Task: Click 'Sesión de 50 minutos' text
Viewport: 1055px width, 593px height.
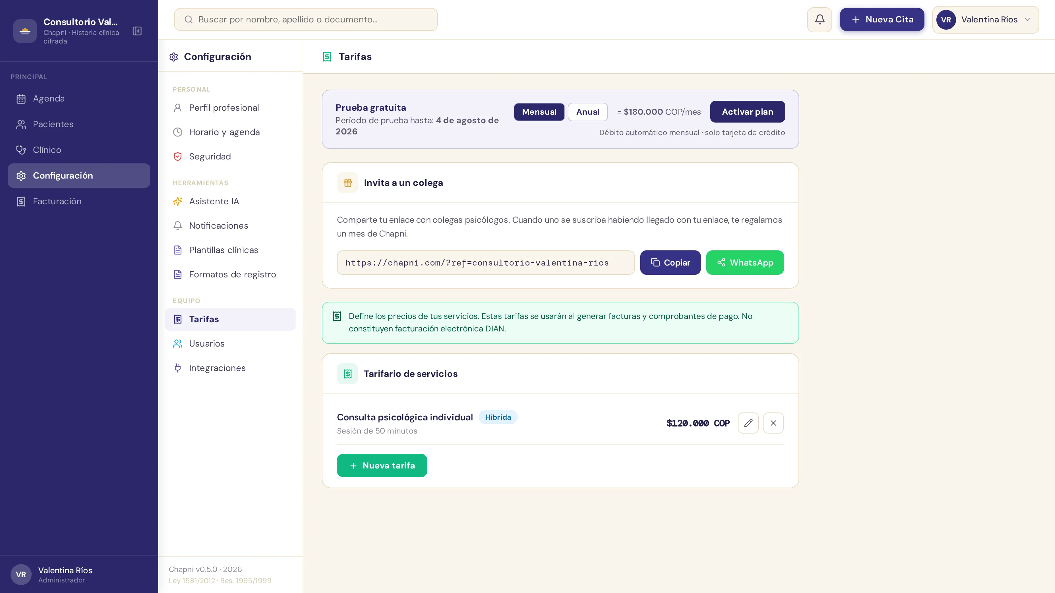Action: click(377, 431)
